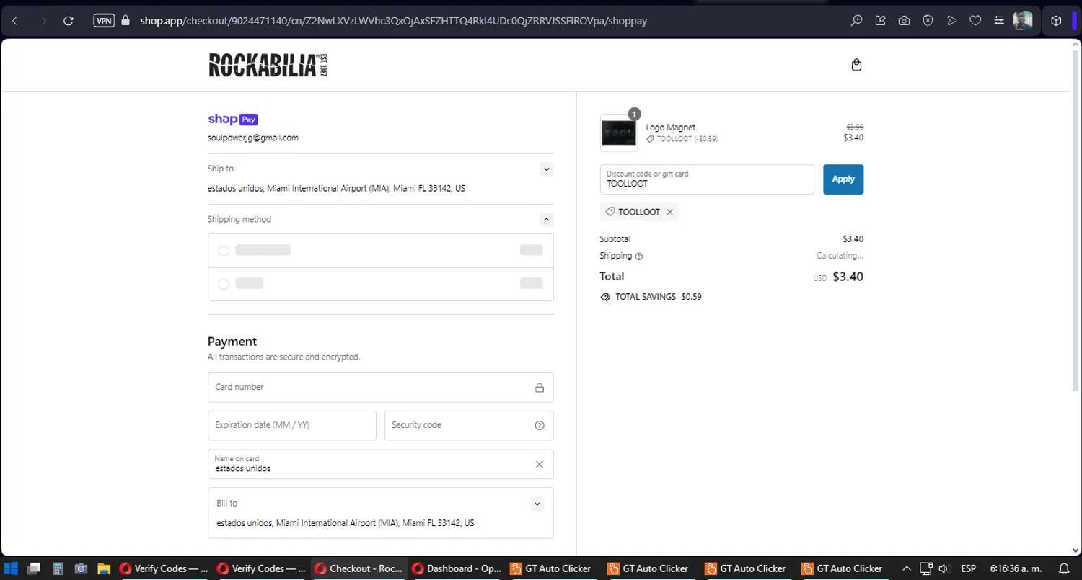Open the taskbar clock showing 6:16:36 a. m.
The height and width of the screenshot is (580, 1082).
[x=1016, y=568]
